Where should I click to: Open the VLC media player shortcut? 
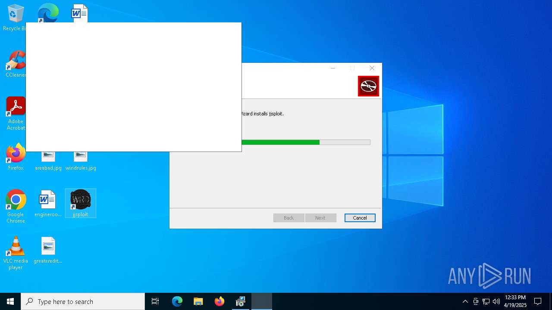point(16,253)
